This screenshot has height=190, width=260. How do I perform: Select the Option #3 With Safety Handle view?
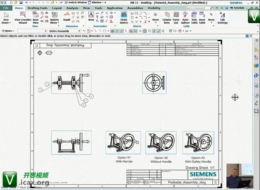[198, 143]
